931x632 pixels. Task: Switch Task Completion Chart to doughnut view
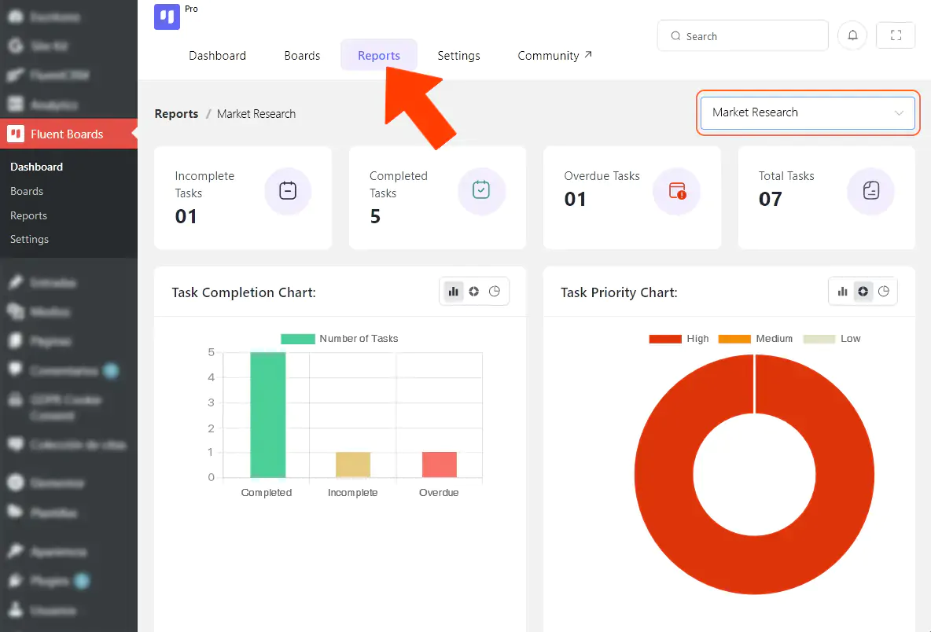(x=474, y=292)
